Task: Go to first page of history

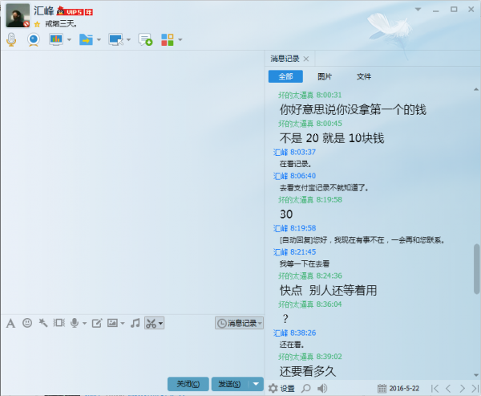Action: tap(435, 389)
